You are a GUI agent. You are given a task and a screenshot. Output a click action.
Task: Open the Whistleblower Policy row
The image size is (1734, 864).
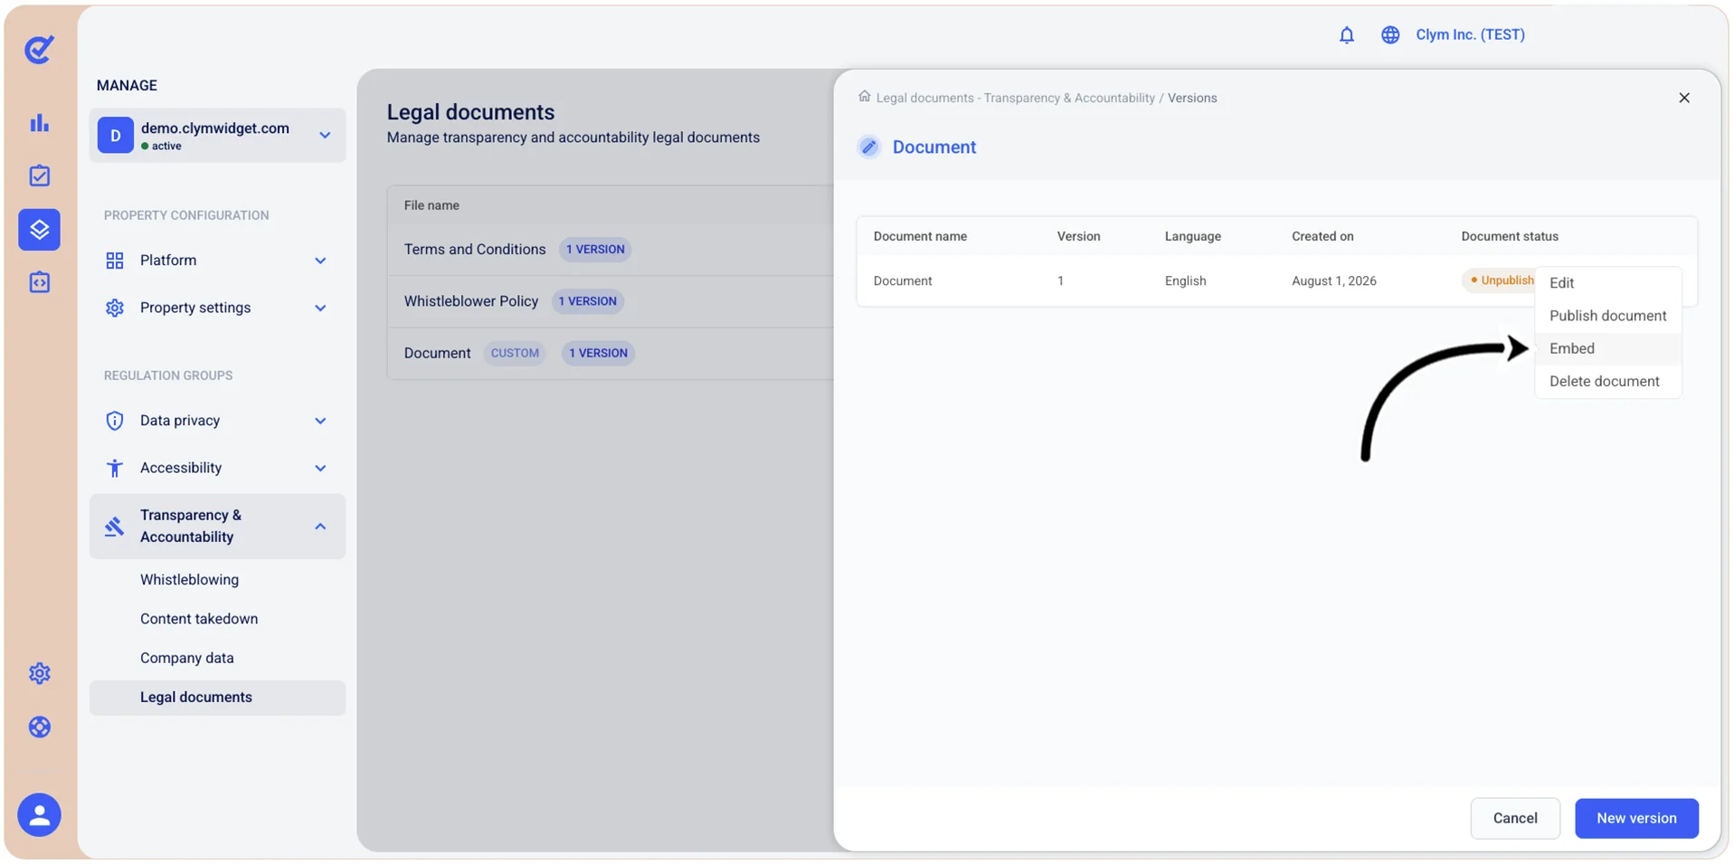(x=611, y=301)
